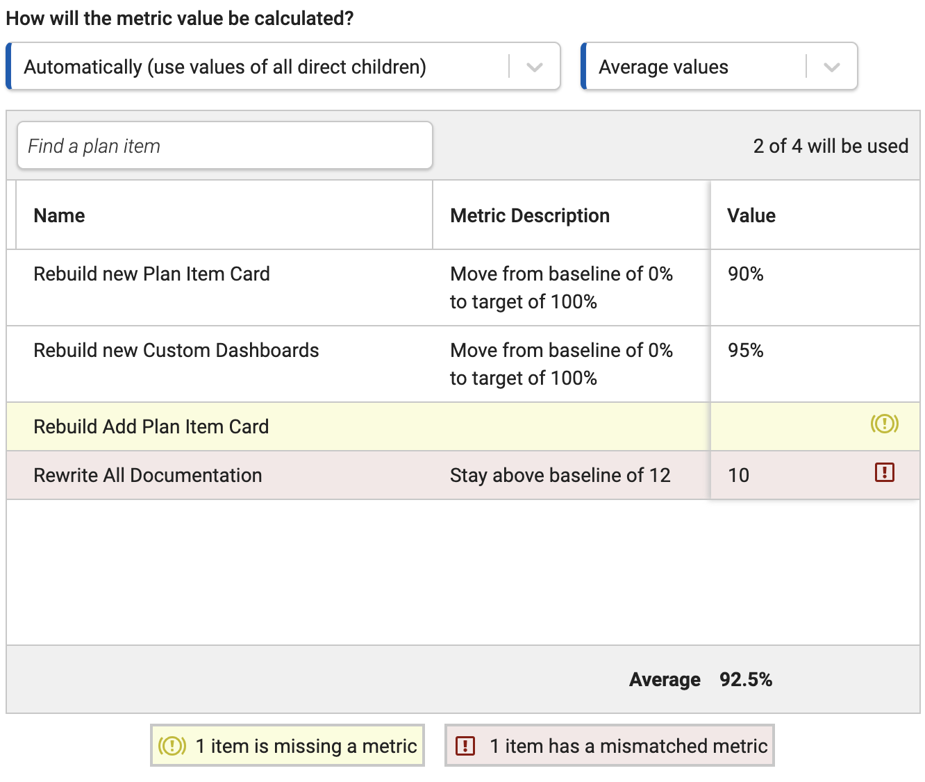The width and height of the screenshot is (925, 782).
Task: Select the 'Rewrite All Documentation' row name
Action: coord(147,475)
